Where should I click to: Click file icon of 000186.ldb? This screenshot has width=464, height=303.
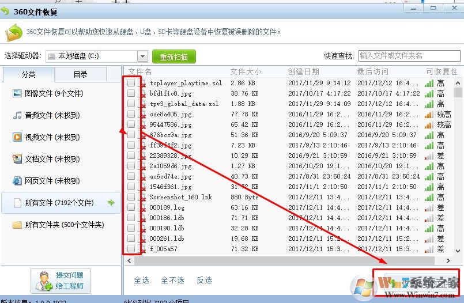coord(142,218)
